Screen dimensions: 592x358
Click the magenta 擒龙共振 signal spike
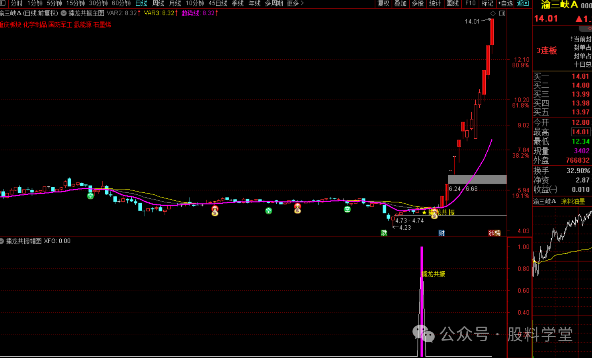pos(422,302)
